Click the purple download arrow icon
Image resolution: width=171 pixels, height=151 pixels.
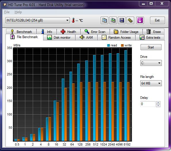pyautogui.click(x=140, y=20)
